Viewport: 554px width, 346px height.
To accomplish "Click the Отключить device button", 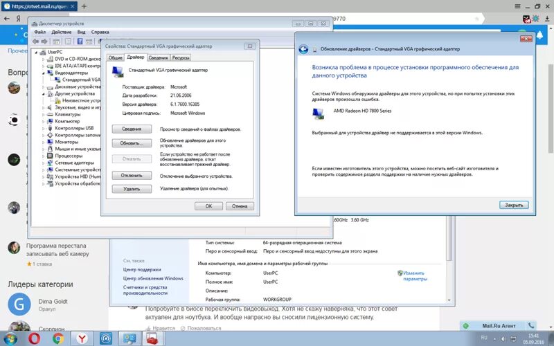I will [132, 176].
